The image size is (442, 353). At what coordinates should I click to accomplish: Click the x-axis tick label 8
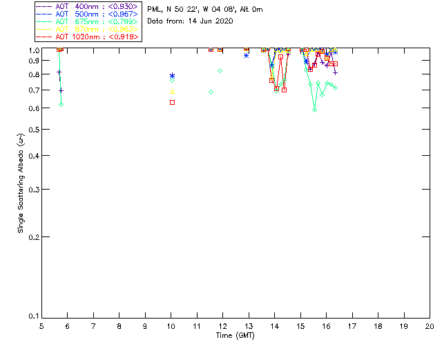click(119, 326)
